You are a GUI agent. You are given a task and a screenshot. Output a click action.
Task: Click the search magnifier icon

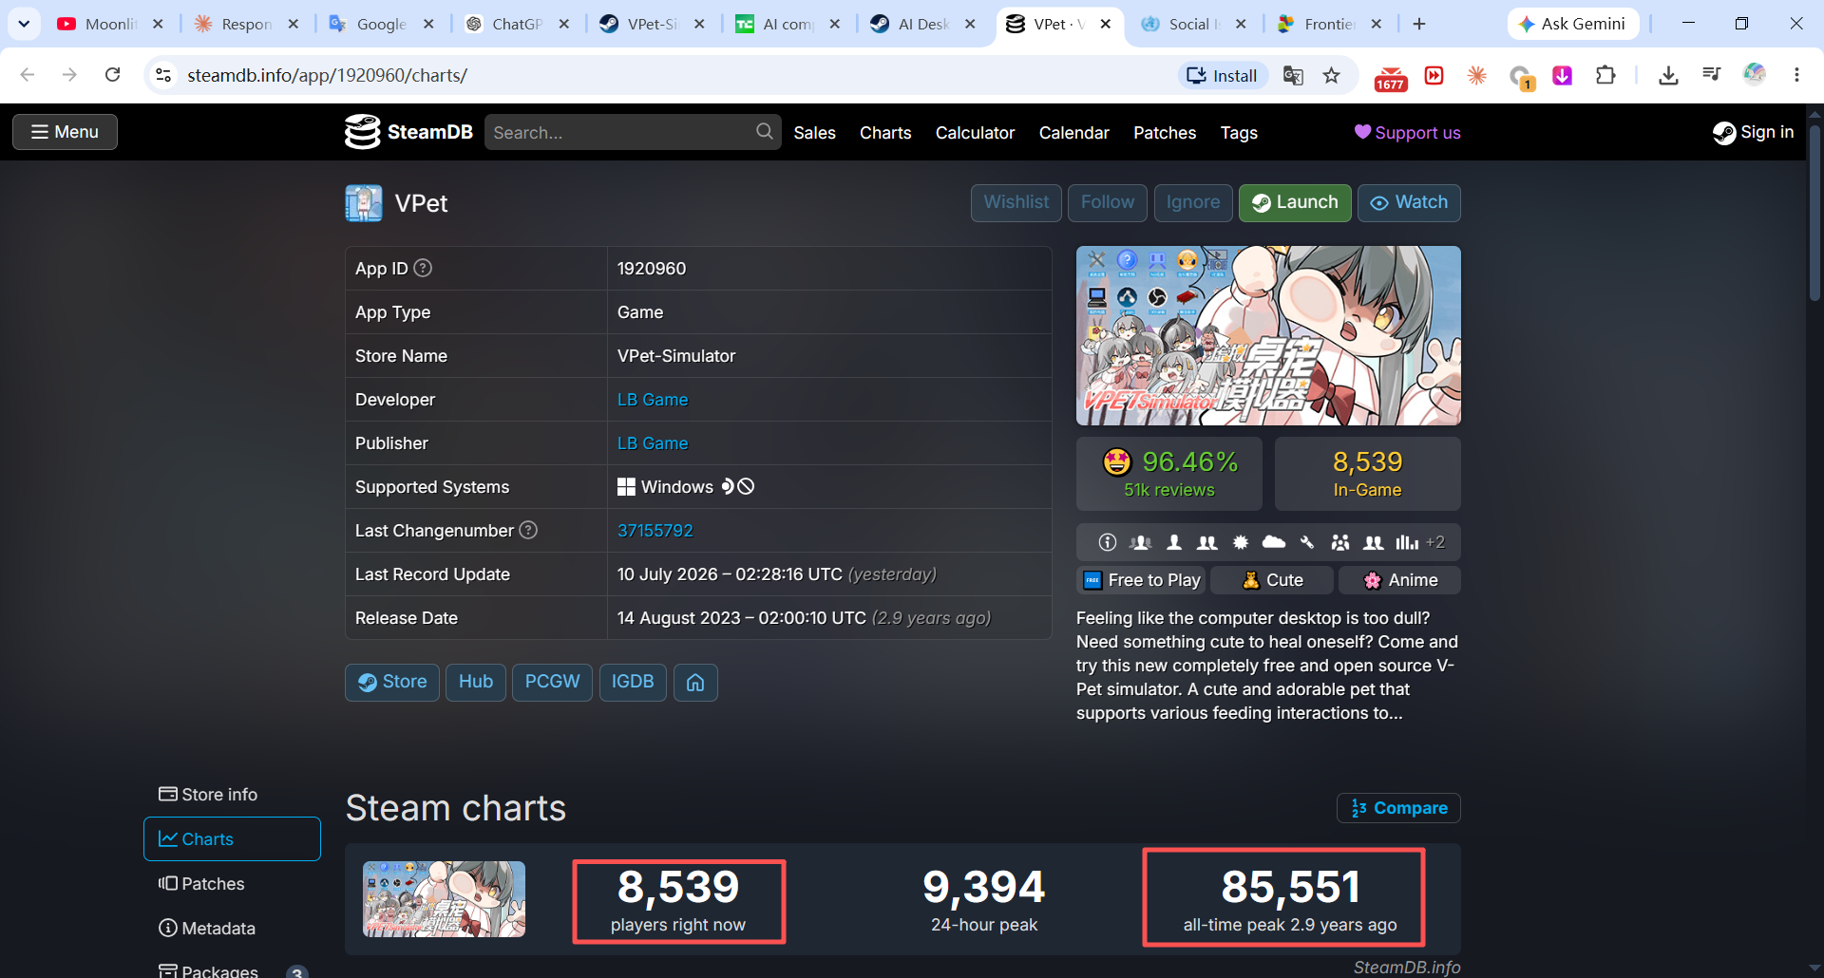pos(765,132)
